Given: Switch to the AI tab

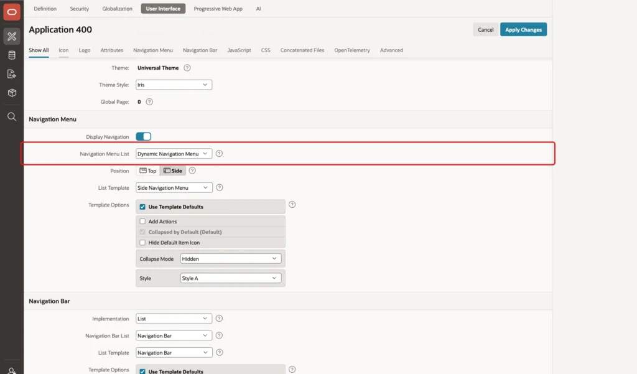Looking at the screenshot, I should pos(258,9).
